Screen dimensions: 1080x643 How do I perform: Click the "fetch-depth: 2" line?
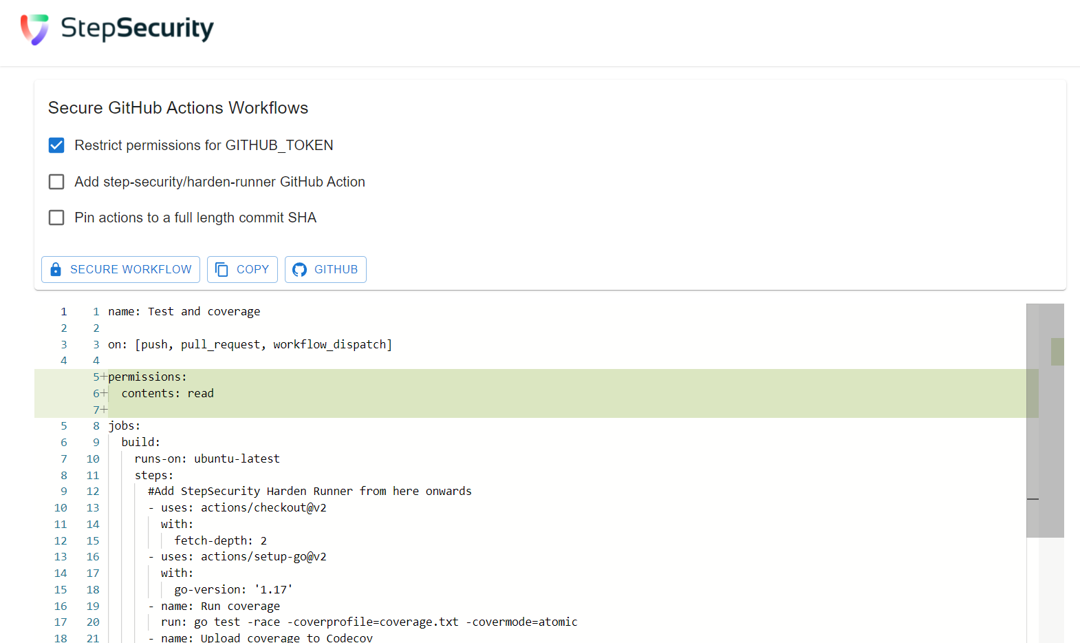221,540
